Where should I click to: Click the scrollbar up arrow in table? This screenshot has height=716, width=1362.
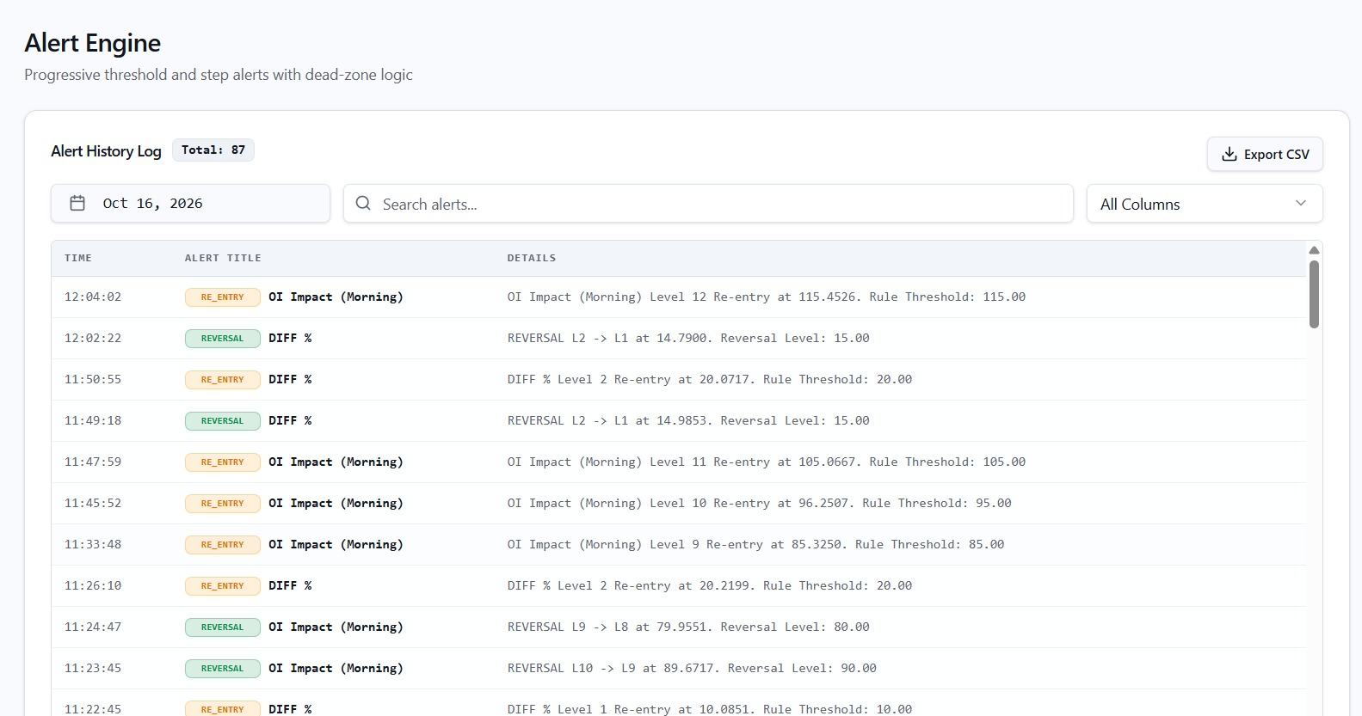pos(1314,250)
